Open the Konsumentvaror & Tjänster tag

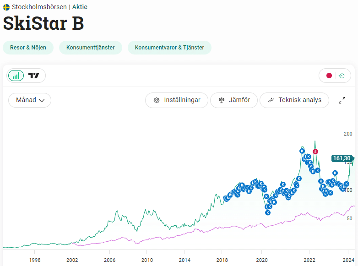169,48
